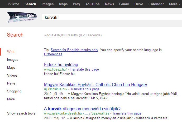This screenshot has height=124, width=182.
Task: Switch to Videos results in sidebar
Action: coord(12,76)
